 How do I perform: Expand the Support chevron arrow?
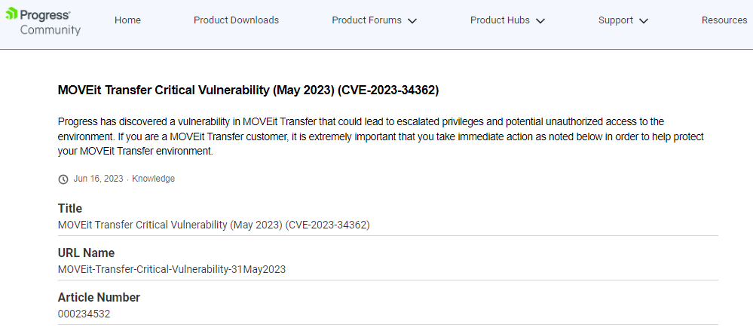(x=643, y=21)
